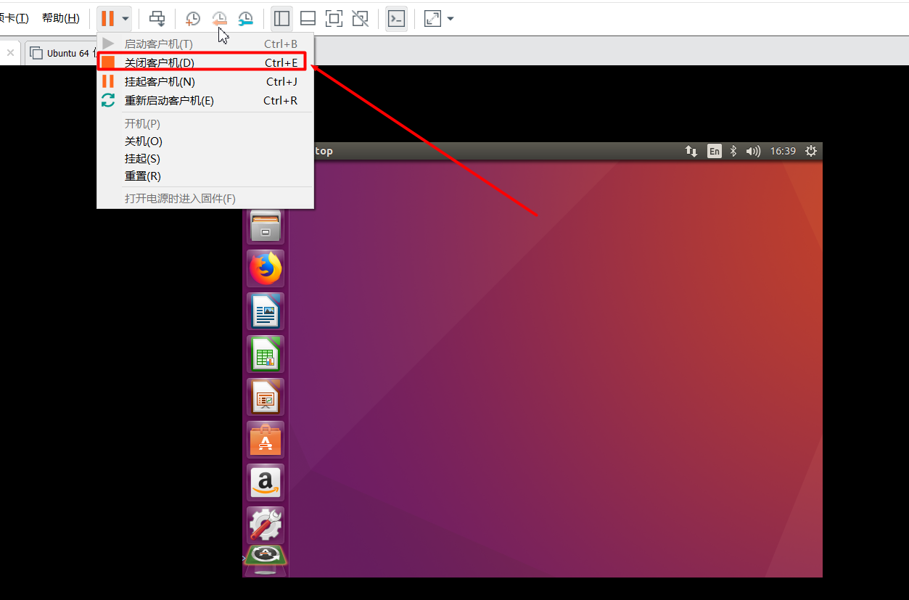Open the Amazon launcher icon
Image resolution: width=909 pixels, height=600 pixels.
[x=265, y=482]
